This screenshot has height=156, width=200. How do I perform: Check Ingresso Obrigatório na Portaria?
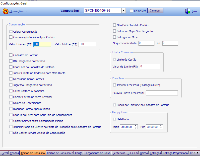(x=11, y=85)
